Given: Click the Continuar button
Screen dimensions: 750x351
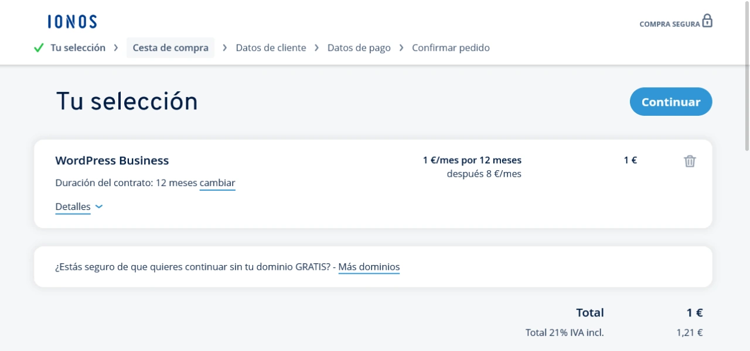Looking at the screenshot, I should click(x=671, y=102).
